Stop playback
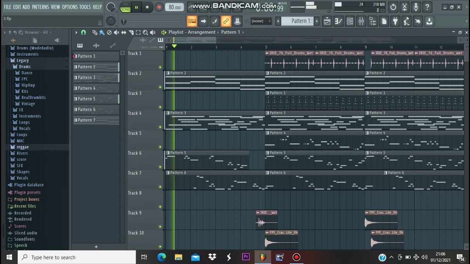Viewport: 470px width, 264px height. coord(147,7)
